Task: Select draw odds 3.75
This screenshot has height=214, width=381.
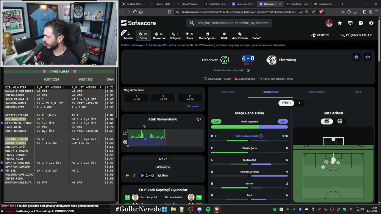Action: (x=163, y=98)
